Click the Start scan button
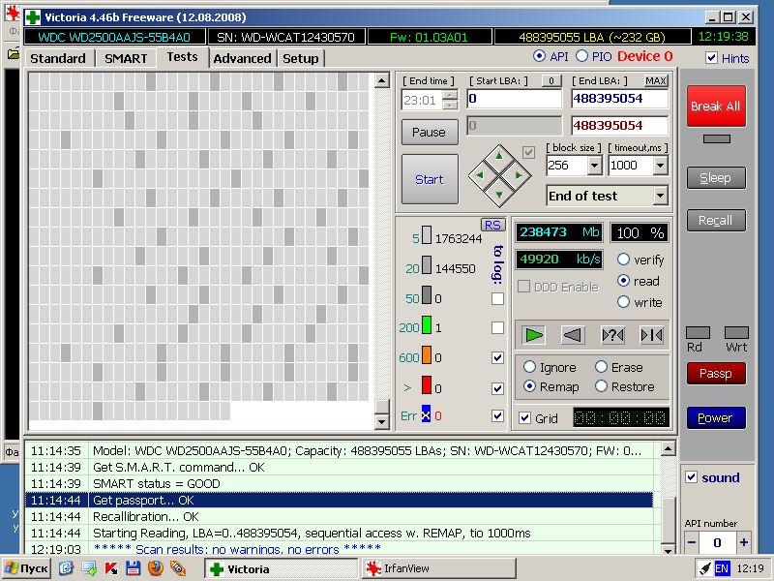 [x=430, y=179]
